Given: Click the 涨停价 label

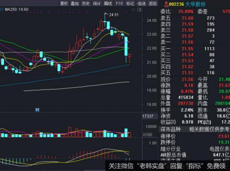Looking at the screenshot, I should coord(168,136).
